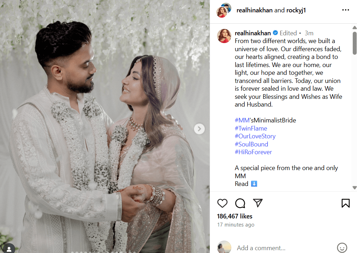
Task: Save post with the bookmark icon
Action: click(345, 203)
